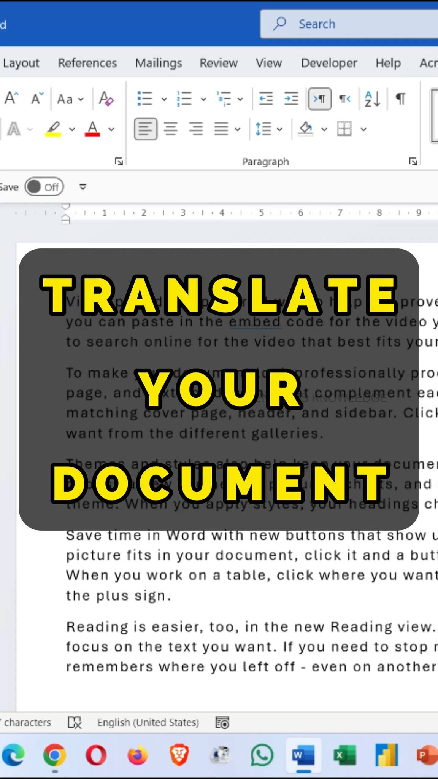438x779 pixels.
Task: Open Google Chrome from taskbar
Action: point(55,755)
